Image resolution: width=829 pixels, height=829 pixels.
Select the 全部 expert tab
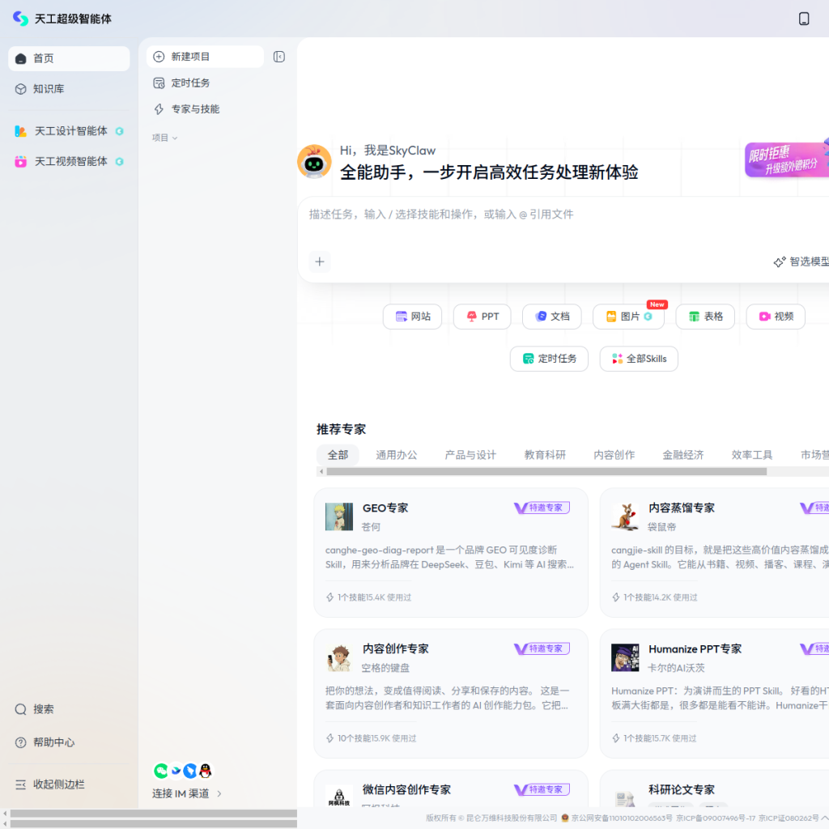click(x=338, y=455)
